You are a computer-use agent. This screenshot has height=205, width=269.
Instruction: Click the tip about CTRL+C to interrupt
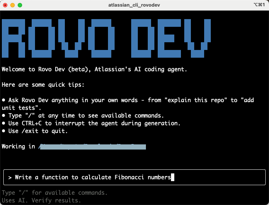pyautogui.click(x=91, y=123)
